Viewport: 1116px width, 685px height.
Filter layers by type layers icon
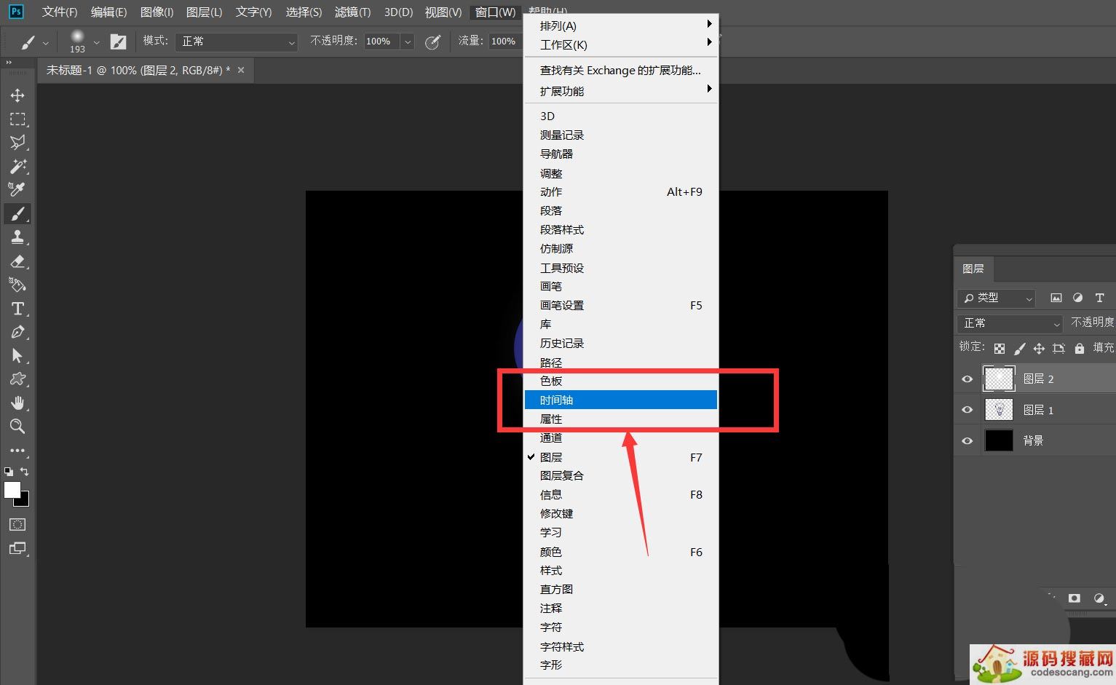point(1100,298)
